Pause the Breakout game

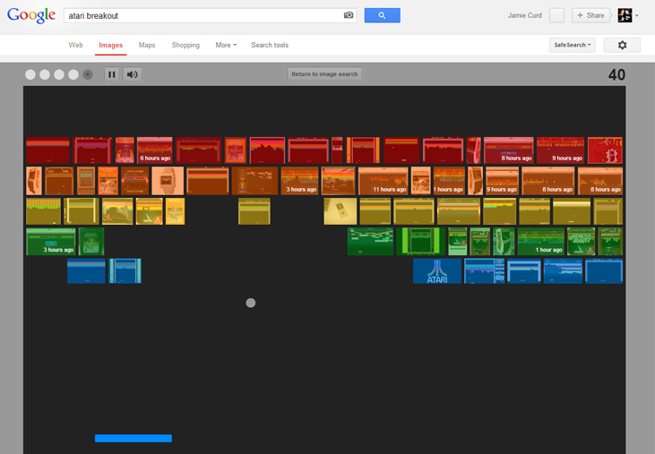(x=112, y=74)
